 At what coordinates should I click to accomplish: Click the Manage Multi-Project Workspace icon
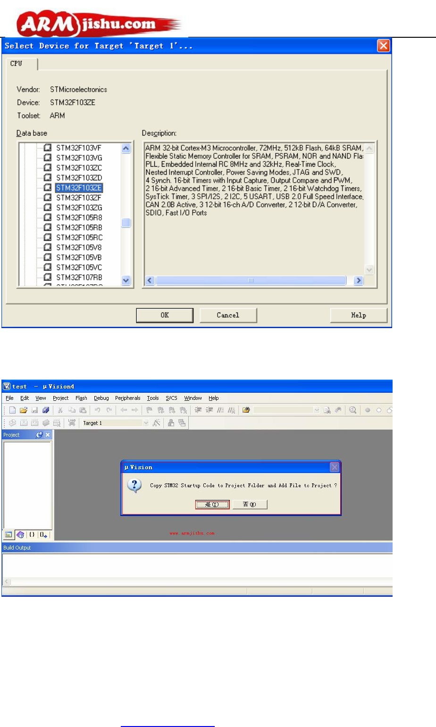point(182,423)
